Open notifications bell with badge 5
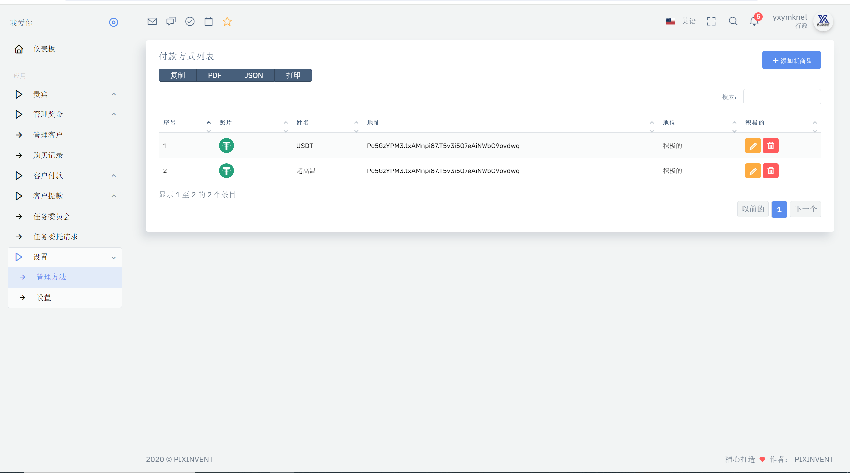850x473 pixels. (x=754, y=21)
